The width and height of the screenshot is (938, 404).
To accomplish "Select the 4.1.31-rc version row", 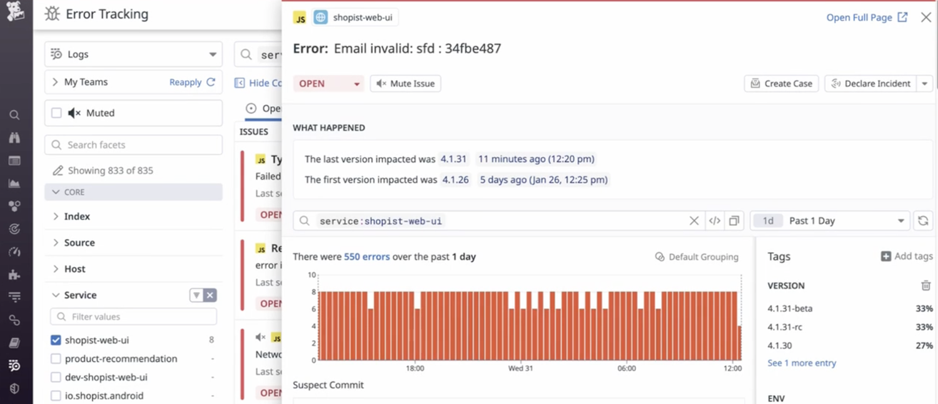I will point(850,326).
